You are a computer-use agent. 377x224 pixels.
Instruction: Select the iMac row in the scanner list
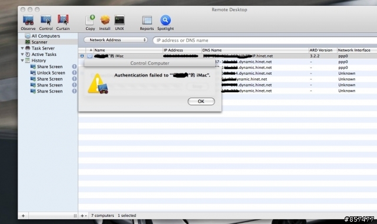tap(227, 56)
